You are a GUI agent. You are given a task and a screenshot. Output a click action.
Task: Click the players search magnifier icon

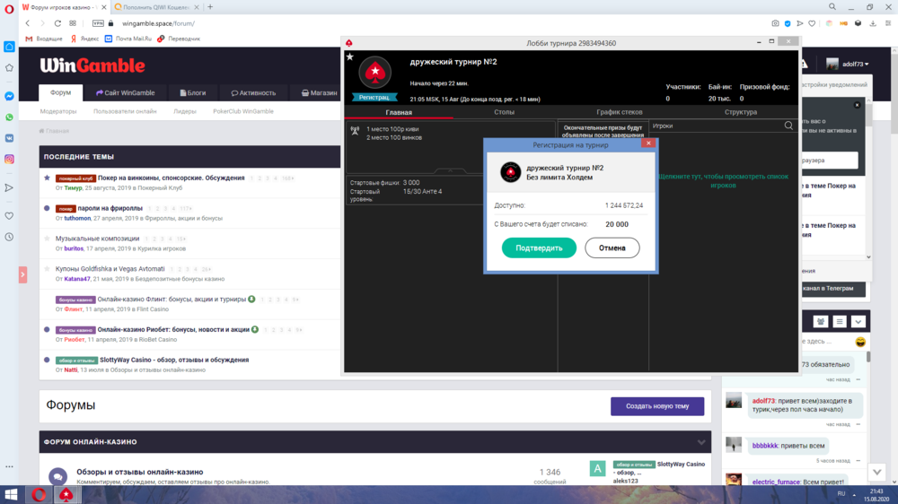pyautogui.click(x=788, y=126)
